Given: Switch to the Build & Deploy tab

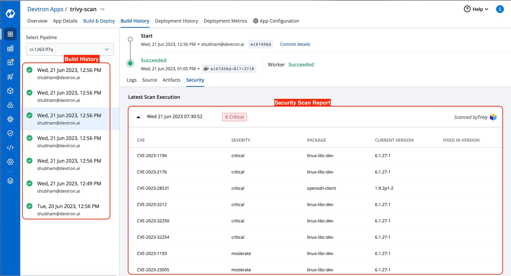Looking at the screenshot, I should 99,21.
